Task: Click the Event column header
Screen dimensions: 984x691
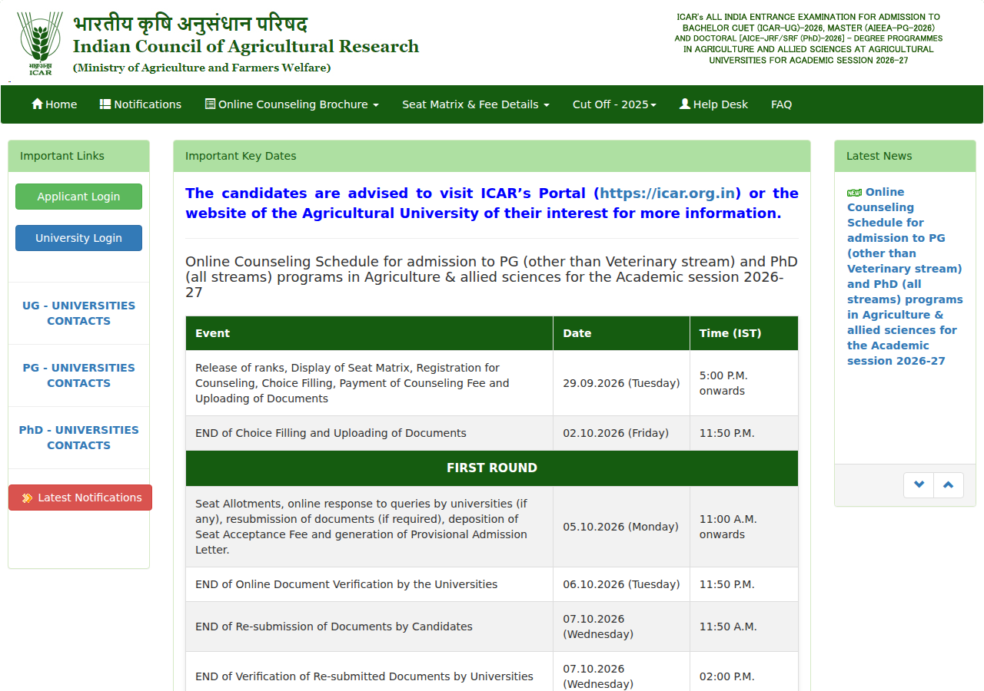Action: (369, 333)
